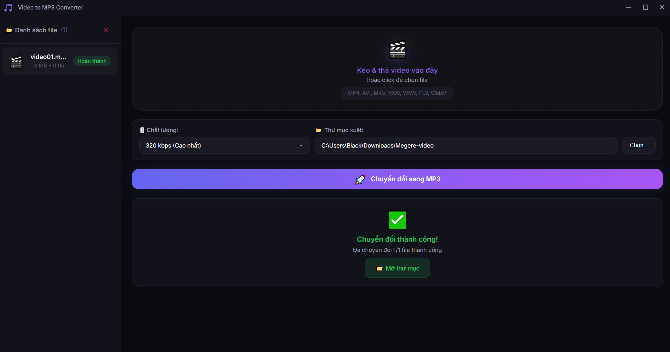Minimize the converter window
The height and width of the screenshot is (352, 670).
coord(628,7)
